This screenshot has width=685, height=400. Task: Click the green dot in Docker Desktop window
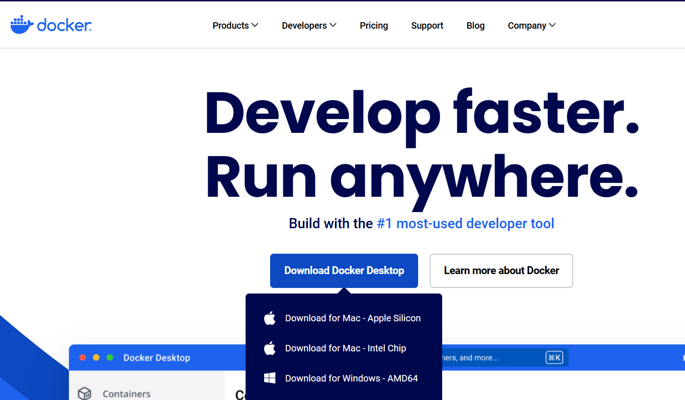coord(110,357)
